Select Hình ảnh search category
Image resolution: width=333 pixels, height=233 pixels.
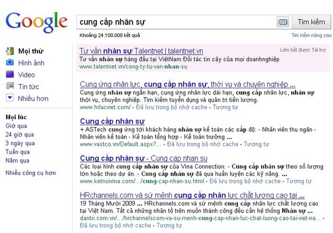coord(31,63)
